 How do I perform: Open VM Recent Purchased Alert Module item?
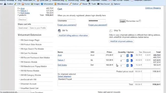click(x=35, y=58)
